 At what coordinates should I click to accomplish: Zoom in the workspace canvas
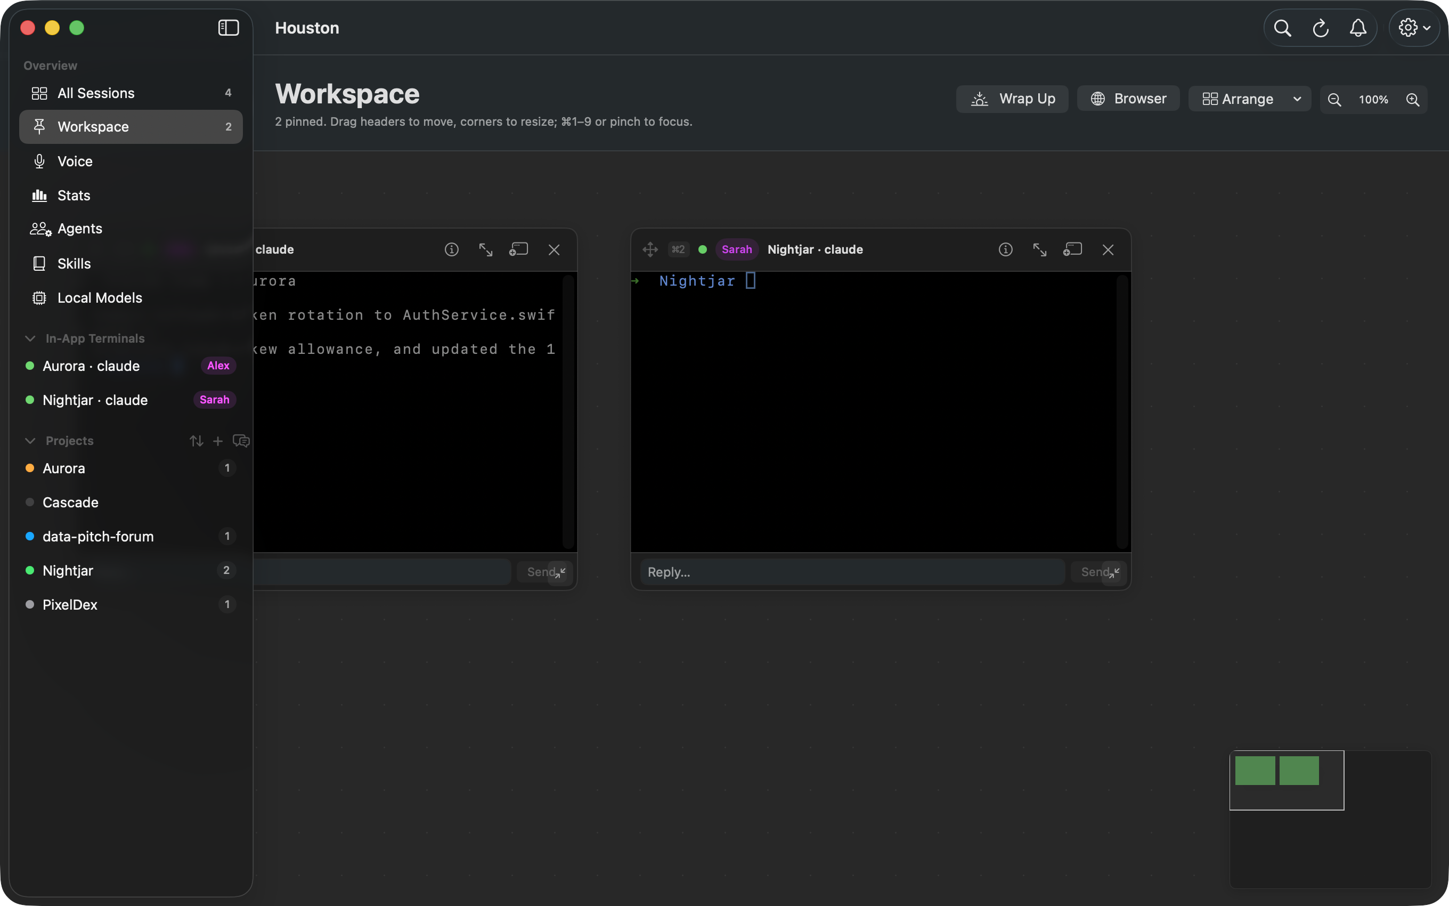pos(1412,100)
